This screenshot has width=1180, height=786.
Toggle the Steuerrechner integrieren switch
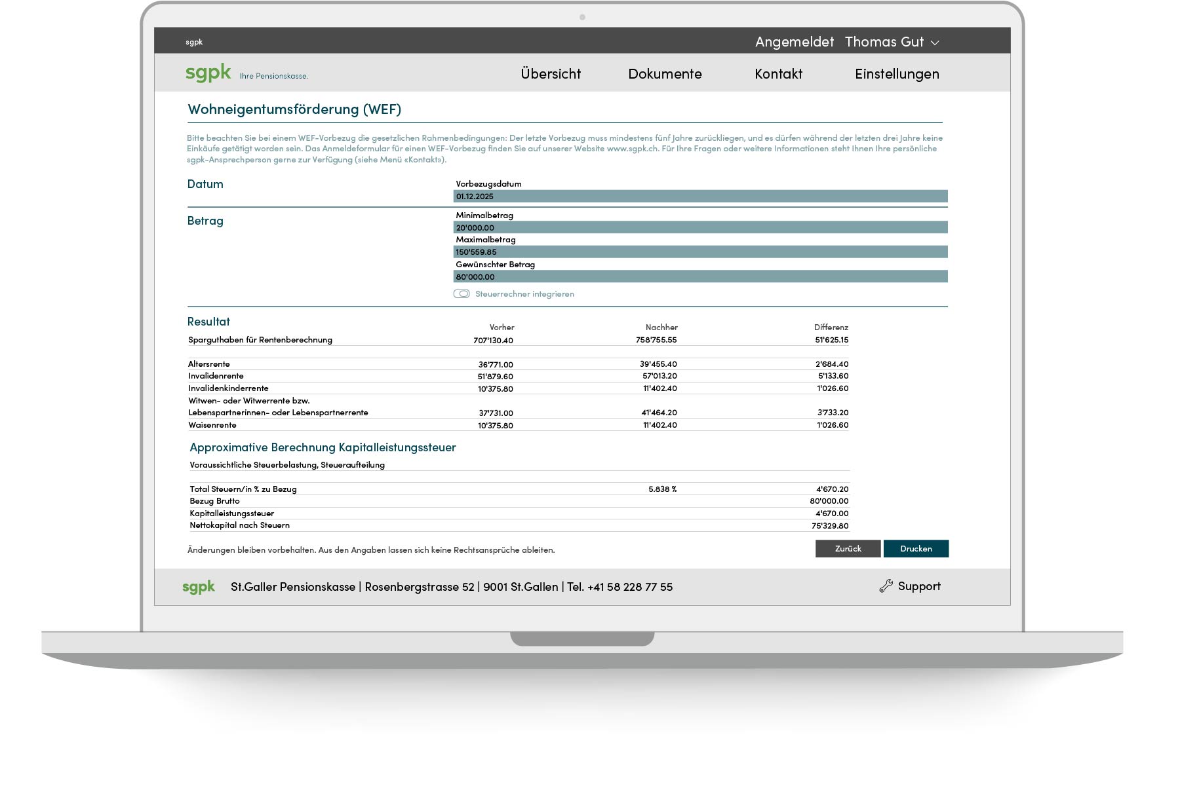click(462, 294)
